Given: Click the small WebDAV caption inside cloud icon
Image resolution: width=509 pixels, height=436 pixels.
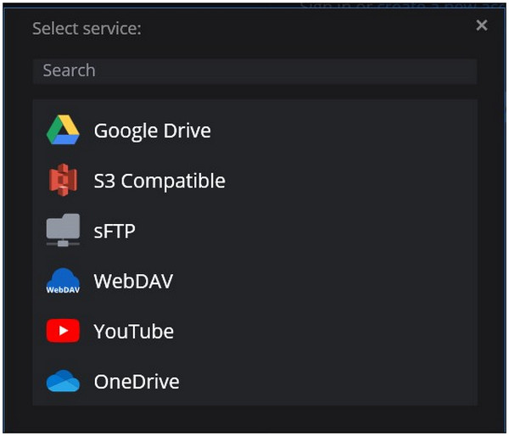Looking at the screenshot, I should [x=63, y=289].
